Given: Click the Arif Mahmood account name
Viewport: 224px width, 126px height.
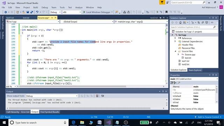Looking at the screenshot, I should [209, 7].
